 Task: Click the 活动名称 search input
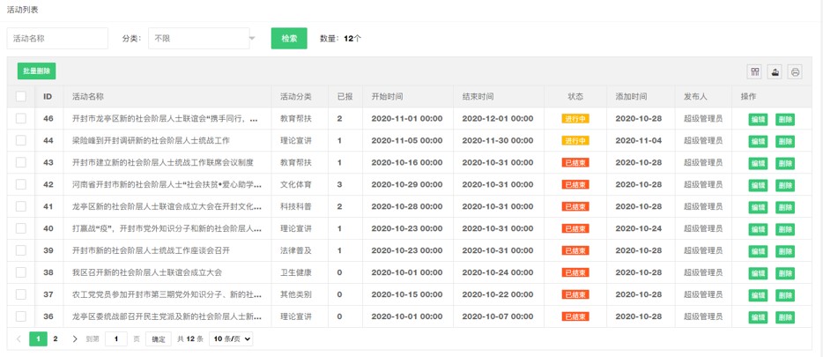(x=57, y=38)
